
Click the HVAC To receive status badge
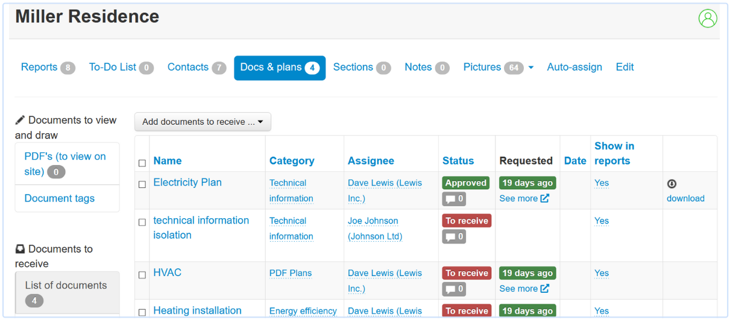[x=467, y=274]
